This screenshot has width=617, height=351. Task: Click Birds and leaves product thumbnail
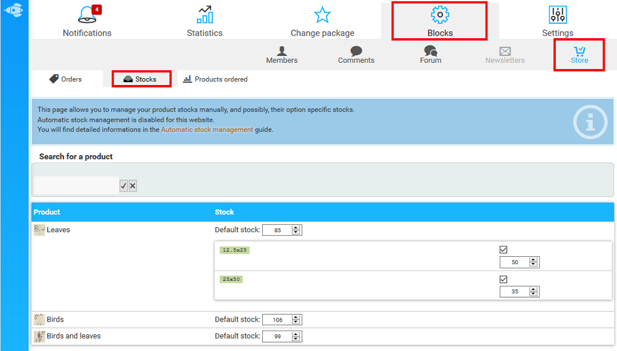[x=39, y=336]
